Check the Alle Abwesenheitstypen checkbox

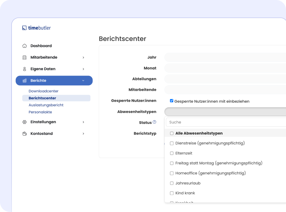pyautogui.click(x=172, y=133)
